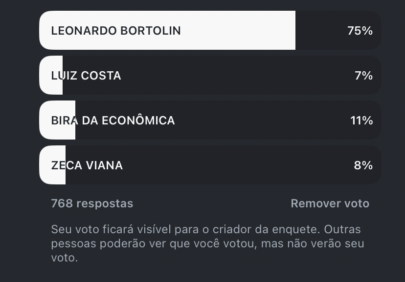405x282 pixels.
Task: Click the name label LUIZ COSTA
Action: (x=87, y=75)
